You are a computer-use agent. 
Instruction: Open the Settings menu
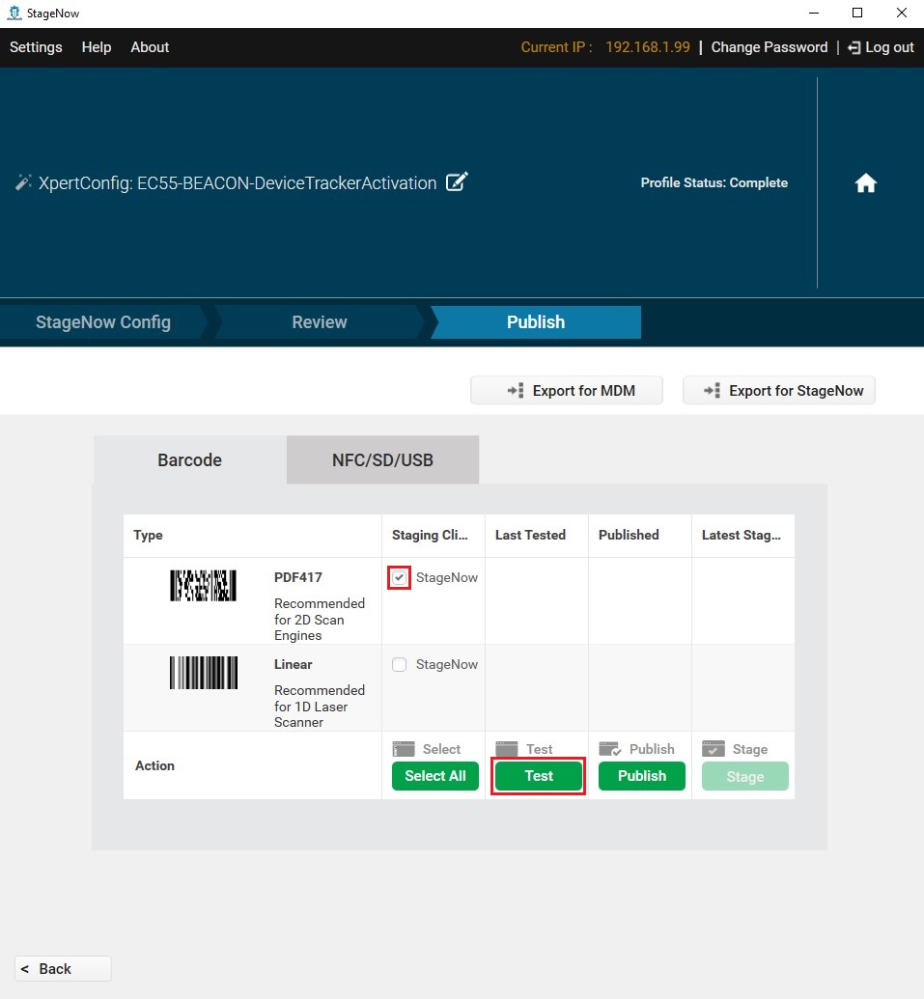tap(36, 46)
